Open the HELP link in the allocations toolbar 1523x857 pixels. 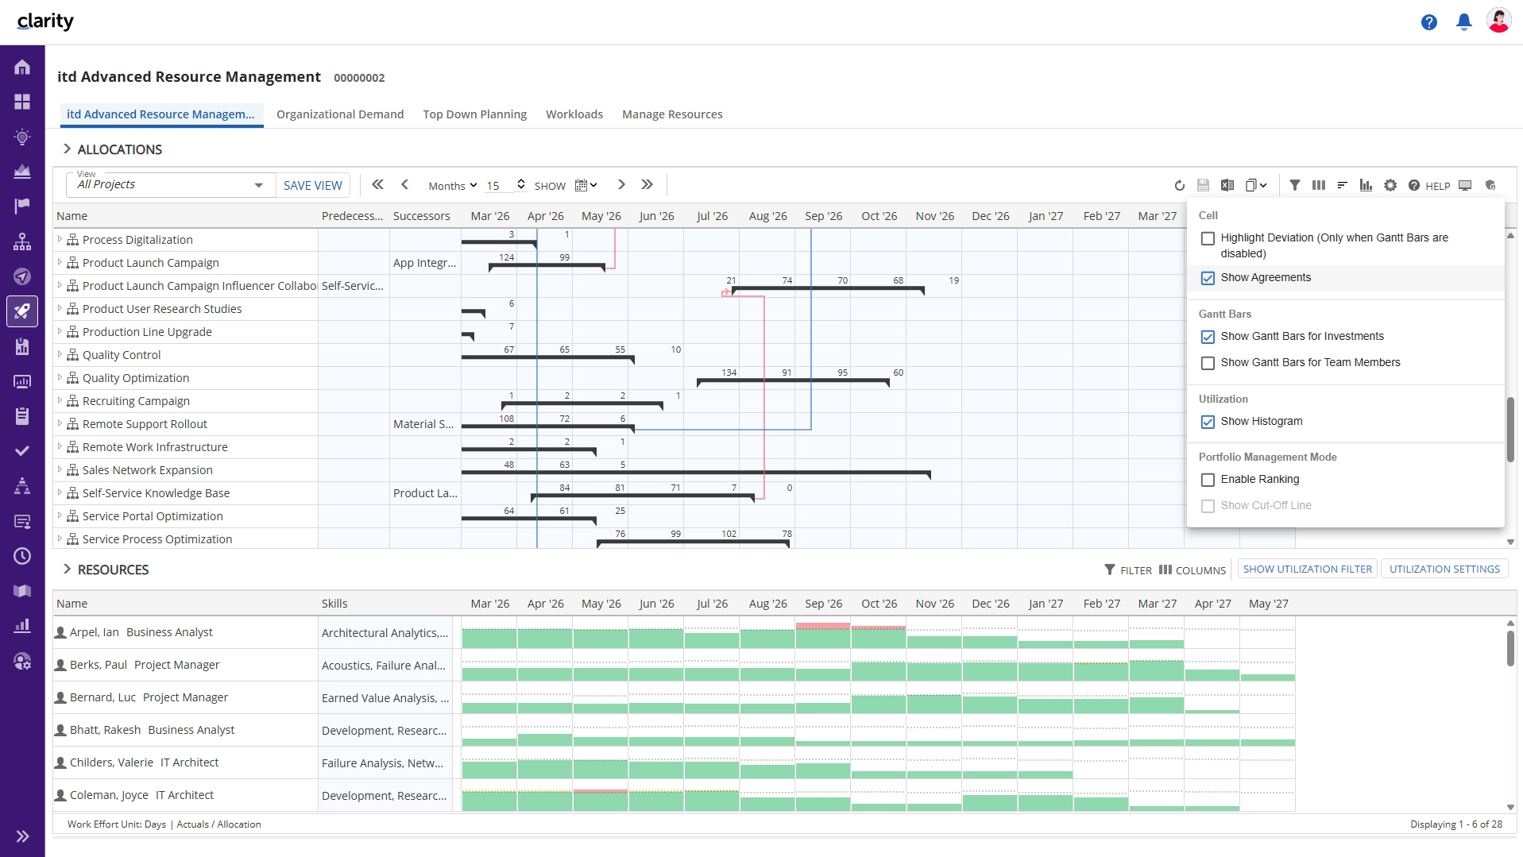(x=1429, y=185)
